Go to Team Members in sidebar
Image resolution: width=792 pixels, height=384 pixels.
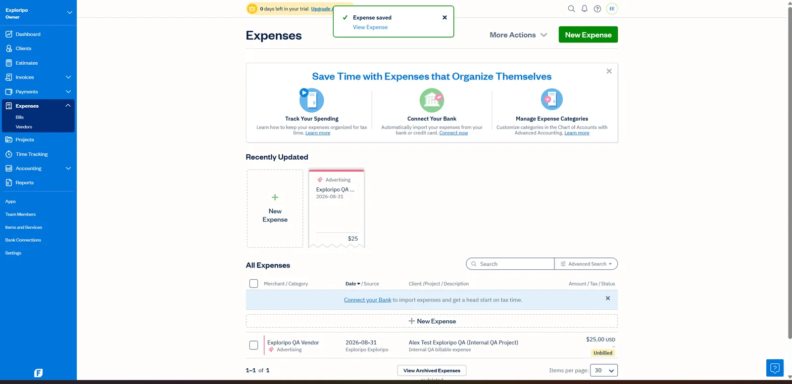pos(20,214)
